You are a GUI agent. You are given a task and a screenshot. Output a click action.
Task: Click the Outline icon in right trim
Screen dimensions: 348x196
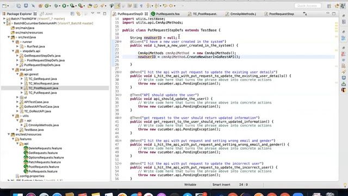coord(343,38)
